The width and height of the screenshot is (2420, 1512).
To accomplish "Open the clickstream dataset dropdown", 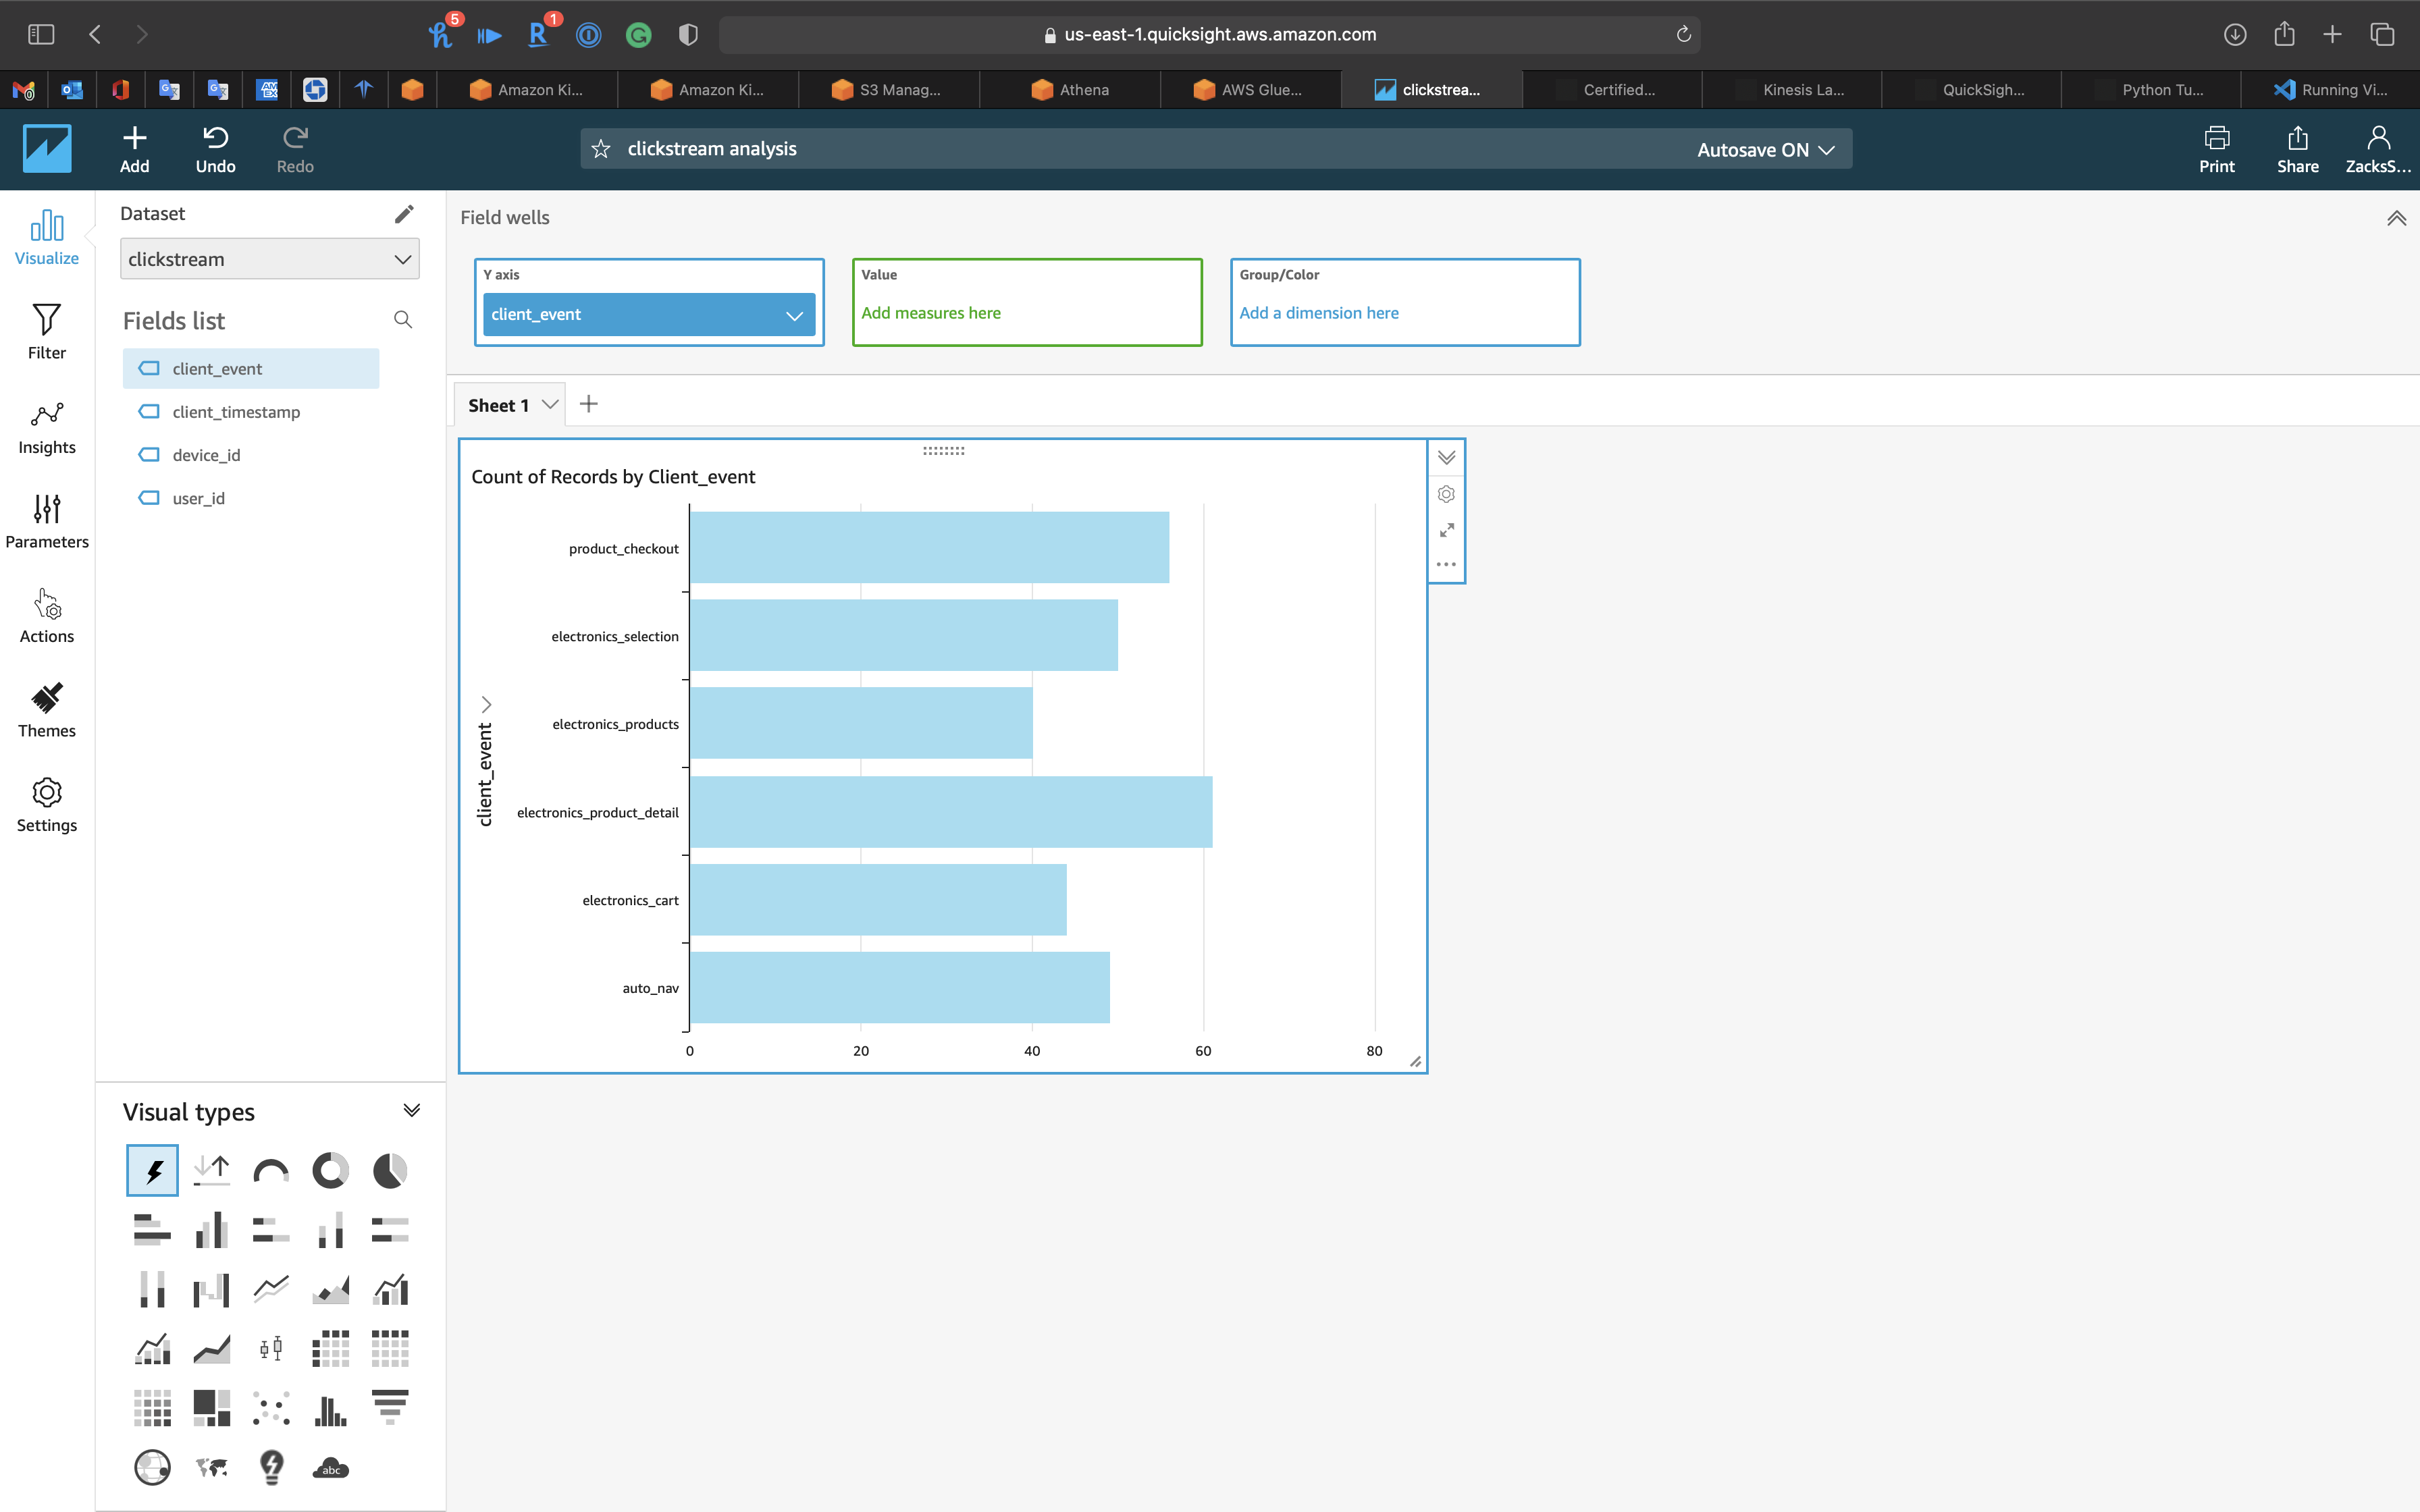I will [x=269, y=259].
